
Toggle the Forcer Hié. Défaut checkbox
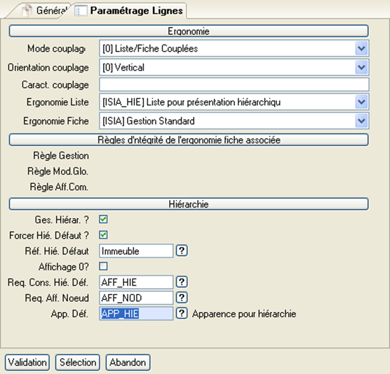104,235
